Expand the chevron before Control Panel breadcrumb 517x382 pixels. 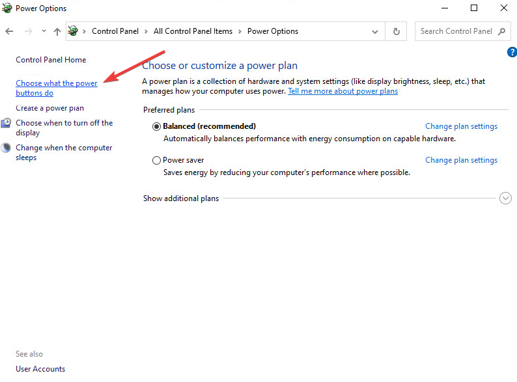coord(85,32)
